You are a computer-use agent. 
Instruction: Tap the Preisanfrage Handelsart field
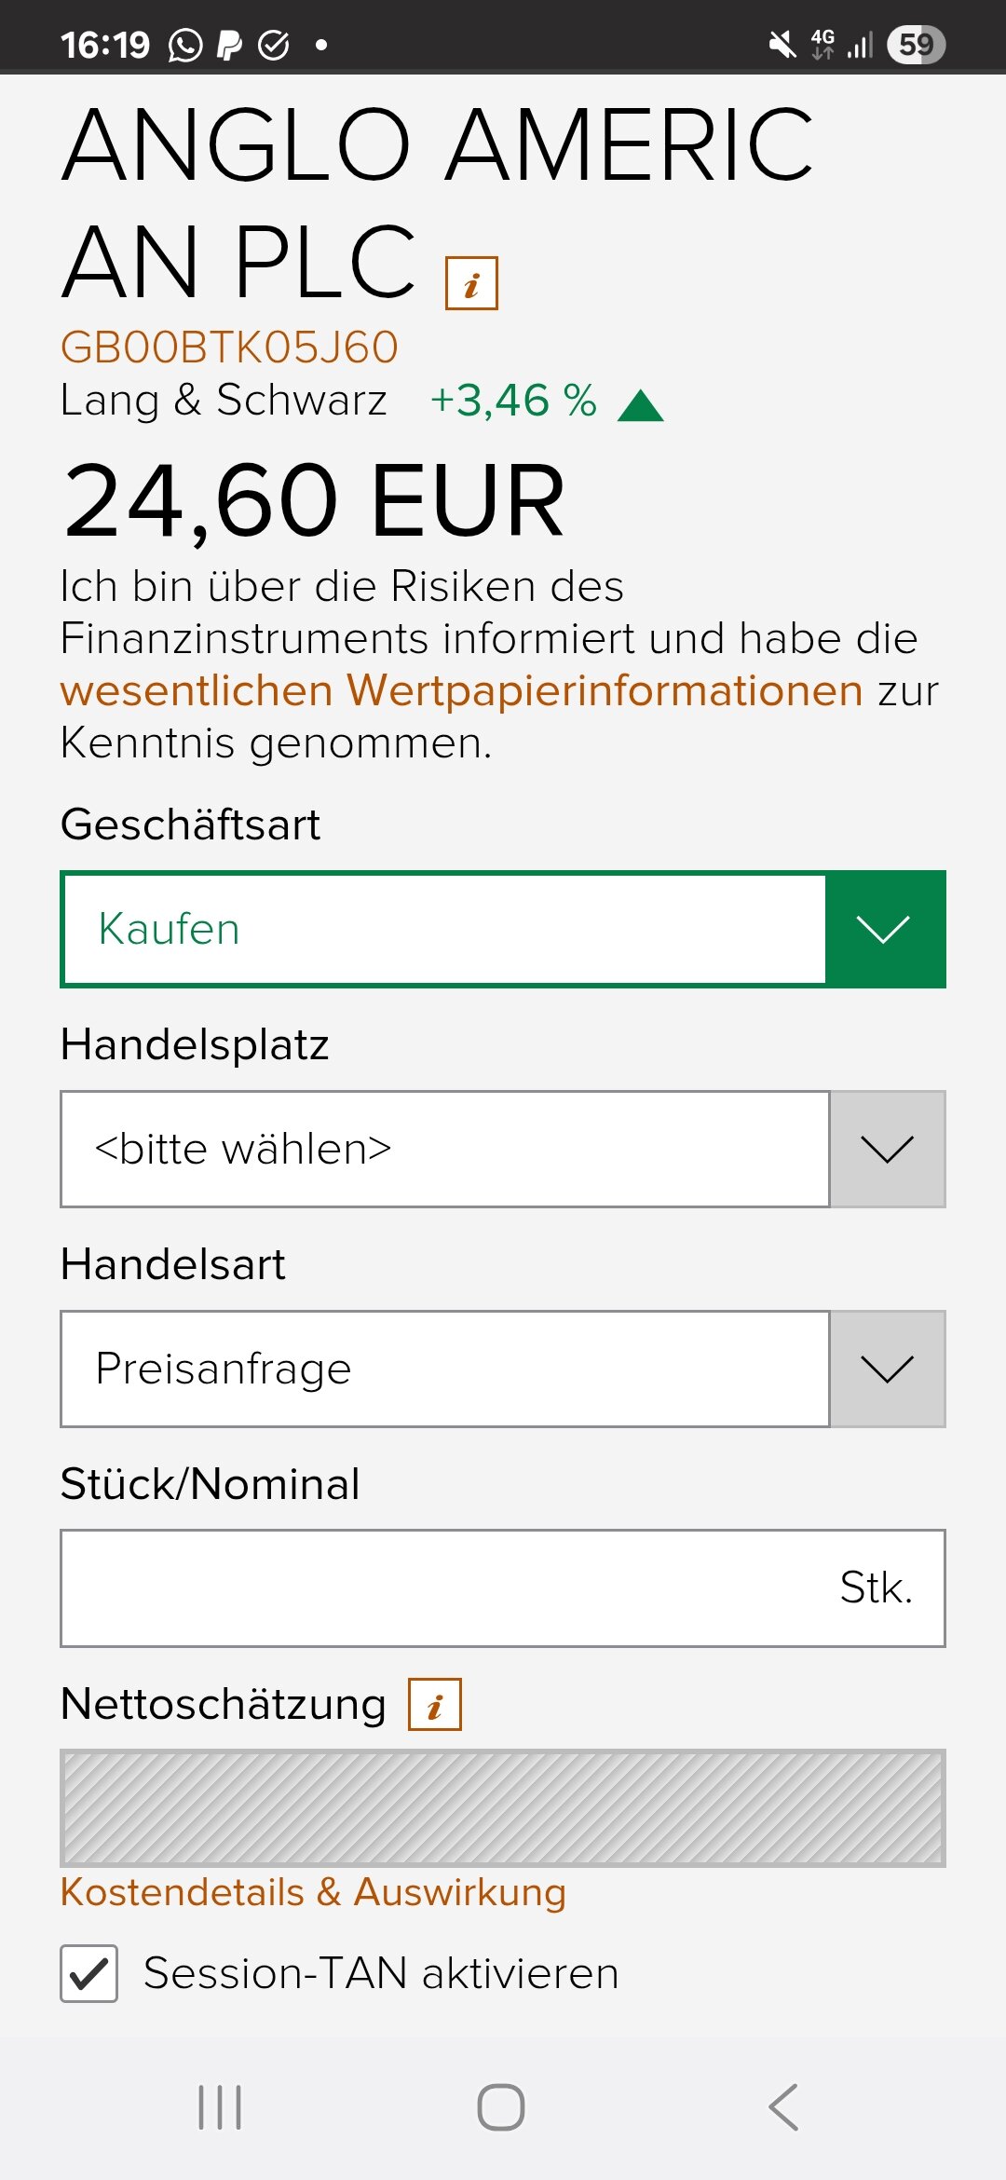click(x=444, y=1369)
